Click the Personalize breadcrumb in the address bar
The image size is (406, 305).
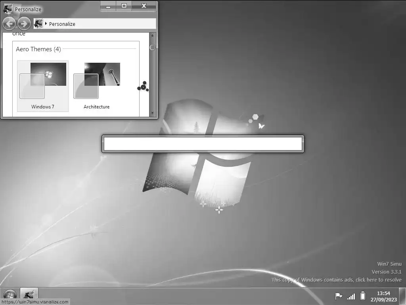[x=62, y=24]
